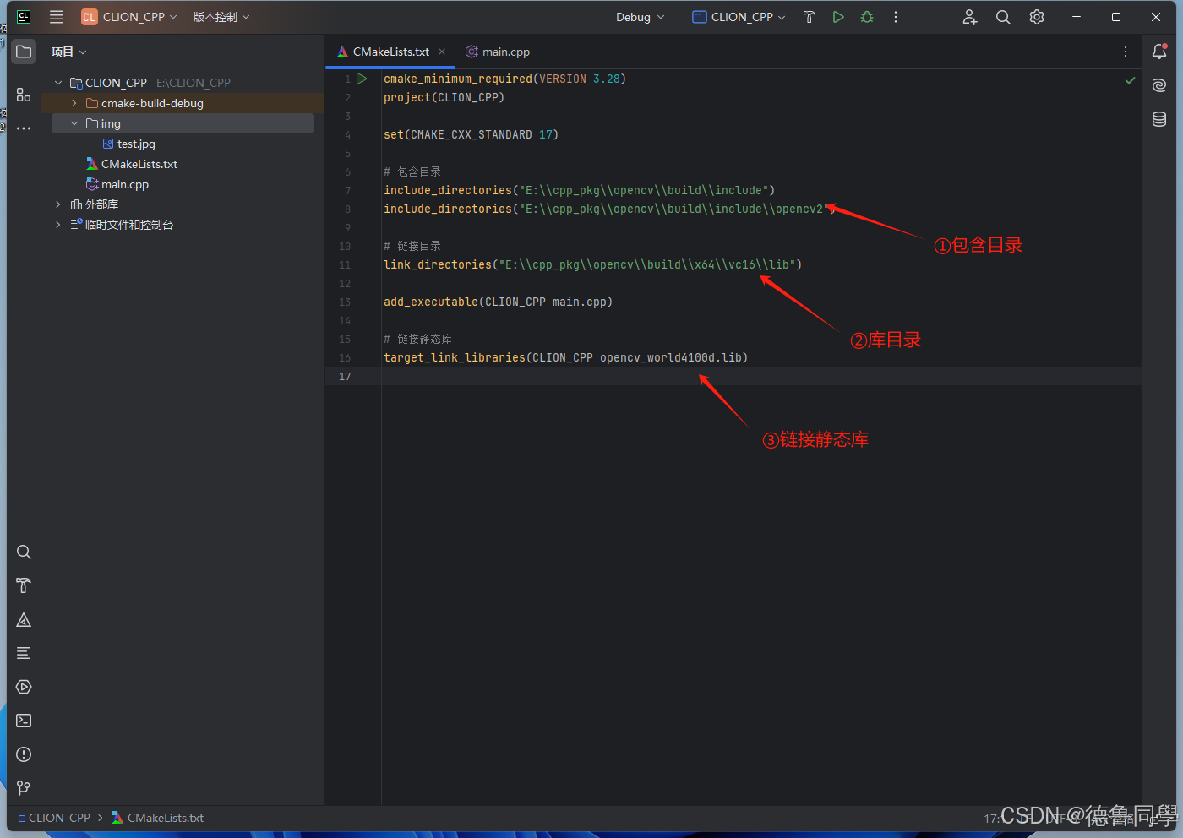This screenshot has width=1183, height=838.
Task: Open the Debug run configuration dropdown
Action: 640,17
